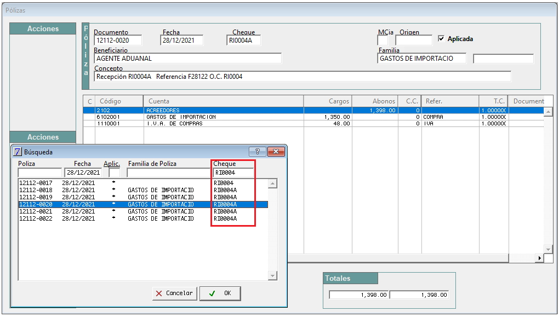
Task: Click the search list scroll-down arrow
Action: (x=272, y=275)
